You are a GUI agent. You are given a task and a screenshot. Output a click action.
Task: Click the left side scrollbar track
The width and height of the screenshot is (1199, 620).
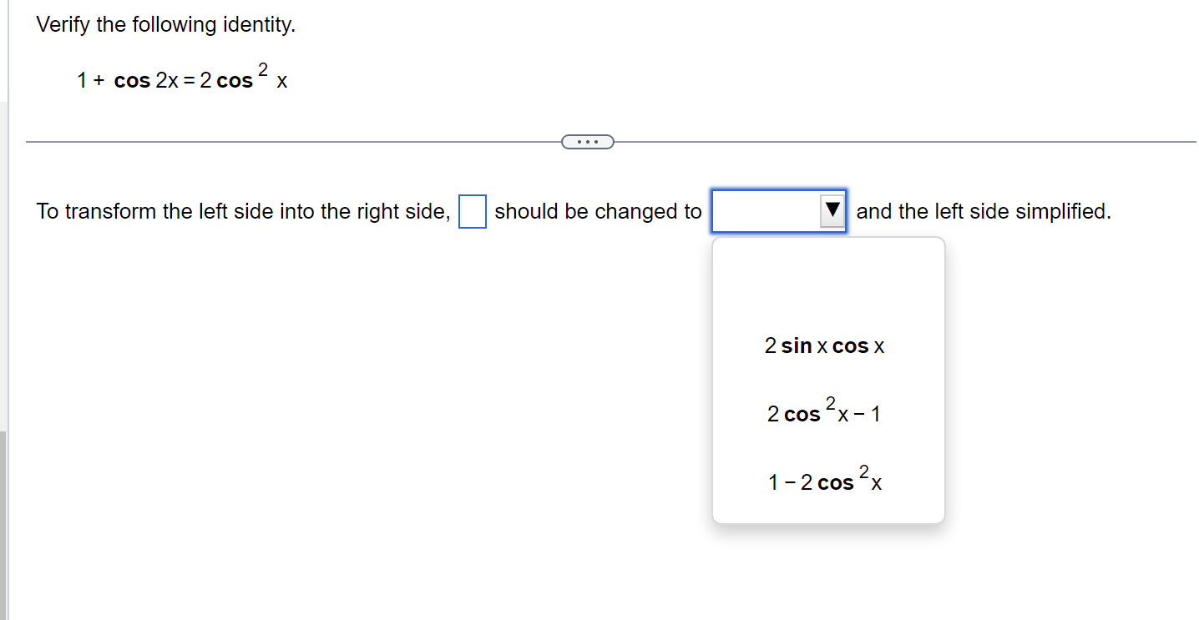[x=6, y=250]
